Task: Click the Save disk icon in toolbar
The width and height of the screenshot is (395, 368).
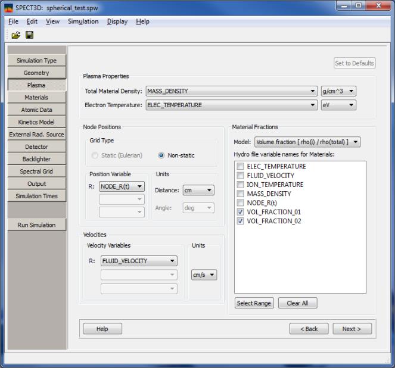Action: click(x=29, y=36)
